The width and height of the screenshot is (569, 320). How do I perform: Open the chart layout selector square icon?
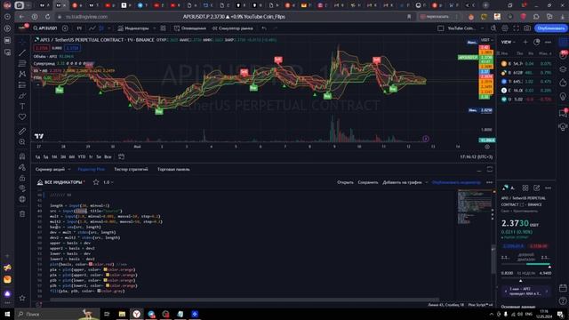tap(441, 28)
